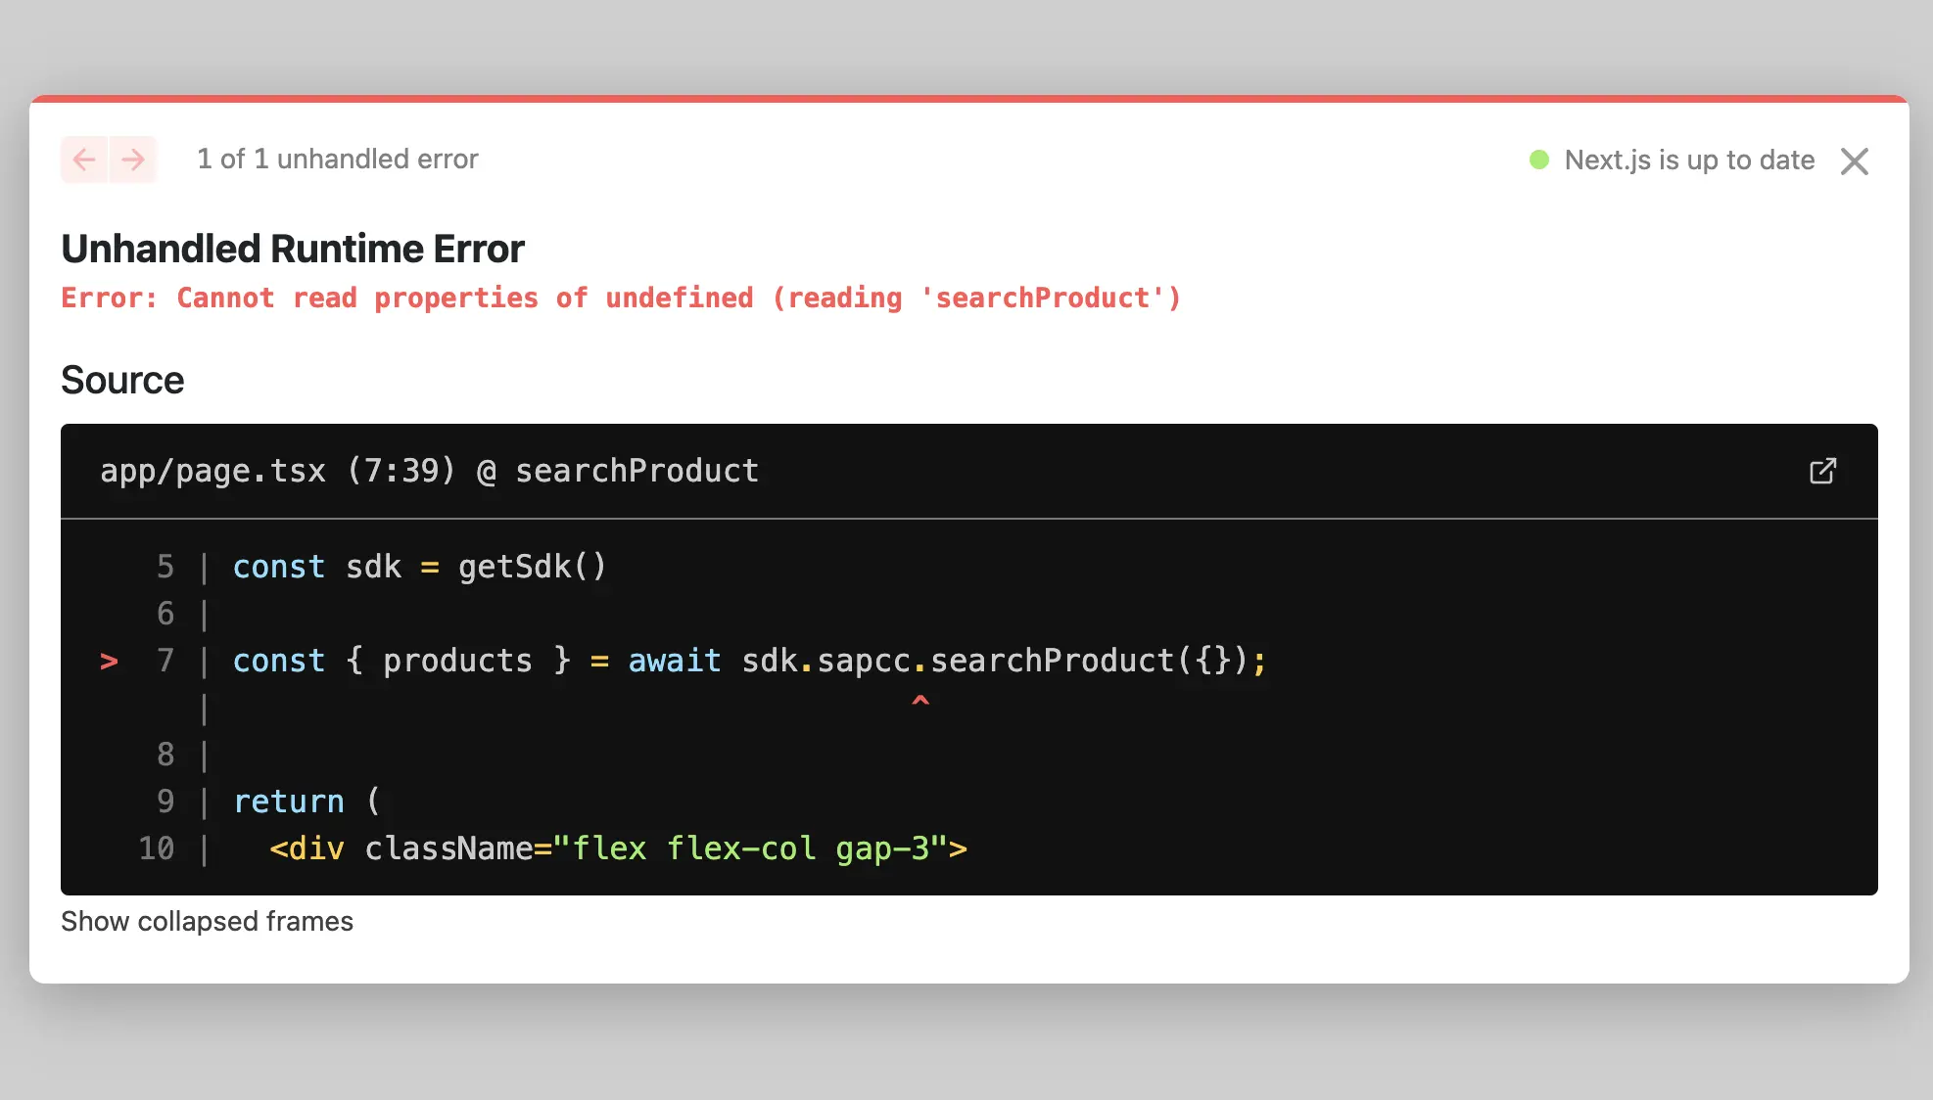Click the red error marker beside line 7
Image resolution: width=1933 pixels, height=1100 pixels.
[x=109, y=662]
